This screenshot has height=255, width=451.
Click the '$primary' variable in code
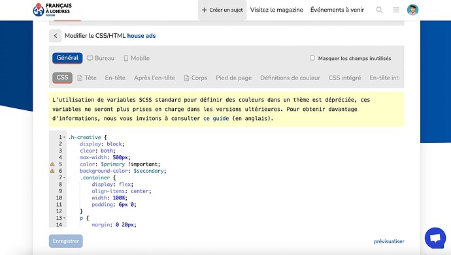[x=112, y=164]
